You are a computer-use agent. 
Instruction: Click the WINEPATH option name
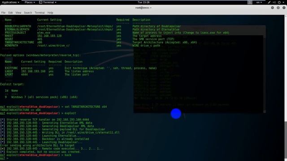point(11,46)
